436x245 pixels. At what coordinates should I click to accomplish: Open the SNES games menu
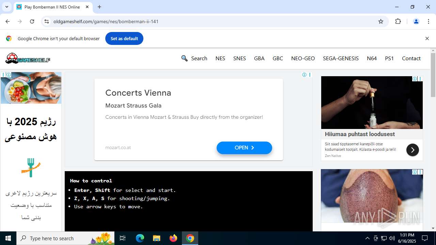[239, 58]
